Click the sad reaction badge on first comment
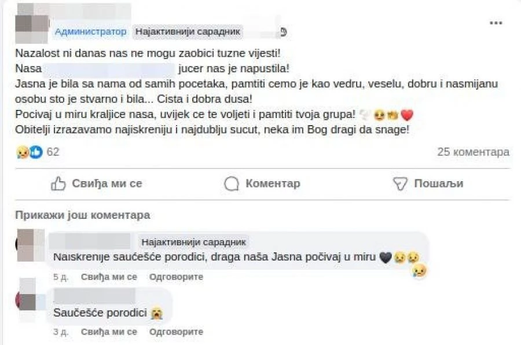The image size is (521, 345). (419, 270)
